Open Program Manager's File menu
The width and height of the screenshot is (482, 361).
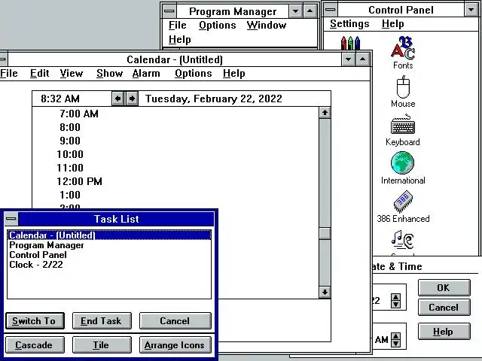(178, 25)
